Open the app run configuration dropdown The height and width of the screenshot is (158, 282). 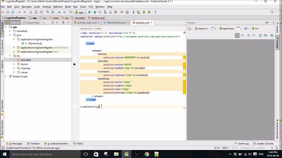coord(80,12)
